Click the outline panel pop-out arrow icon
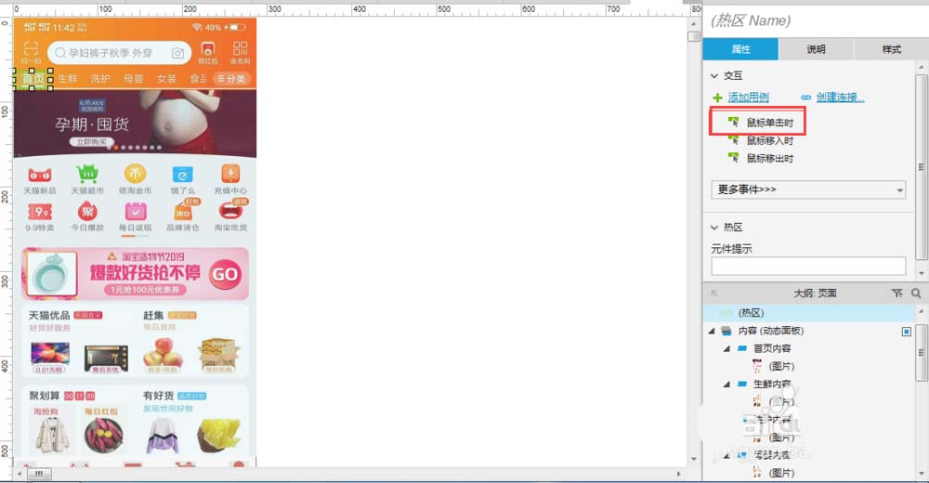929x483 pixels. [x=714, y=293]
